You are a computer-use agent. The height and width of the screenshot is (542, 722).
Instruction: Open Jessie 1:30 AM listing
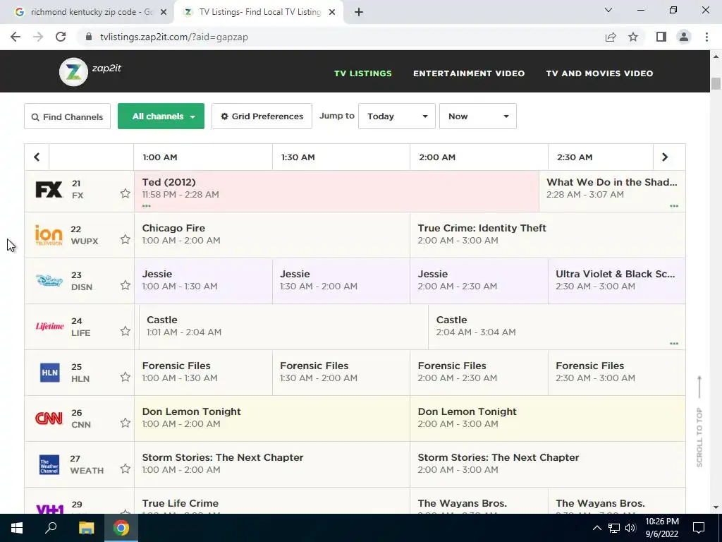click(x=341, y=281)
